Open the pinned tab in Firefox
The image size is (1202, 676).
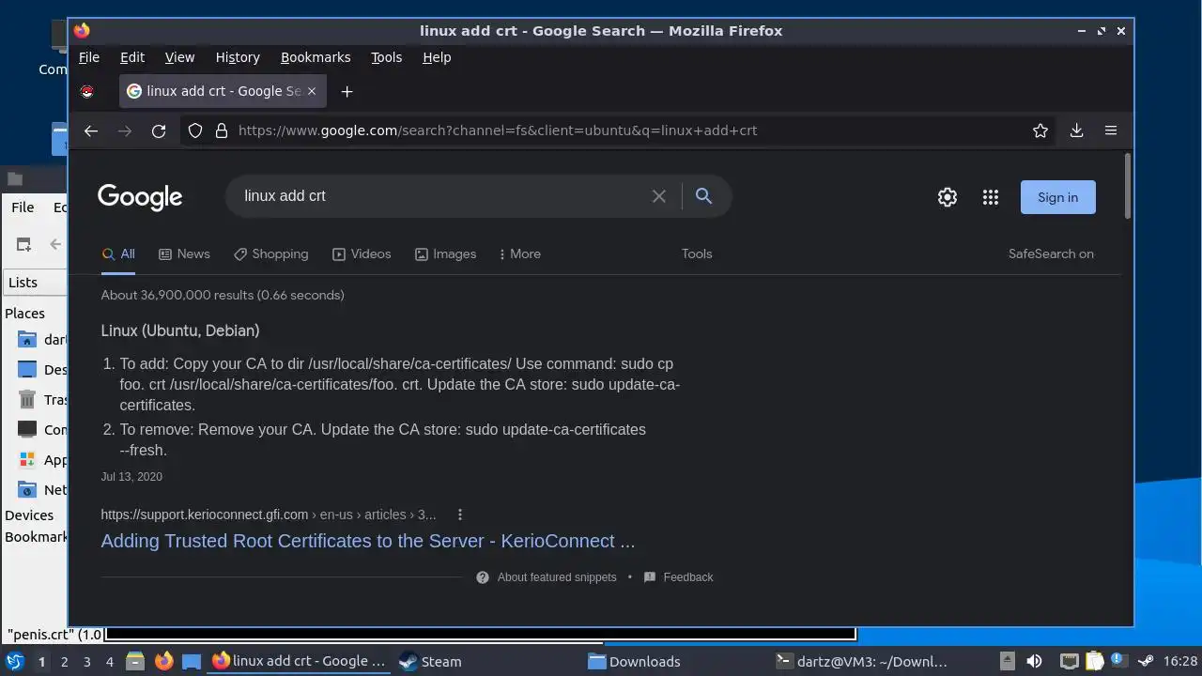tap(87, 91)
